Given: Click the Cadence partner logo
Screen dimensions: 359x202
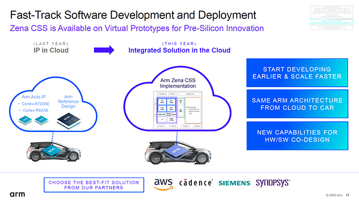Looking at the screenshot, I should pyautogui.click(x=196, y=183).
